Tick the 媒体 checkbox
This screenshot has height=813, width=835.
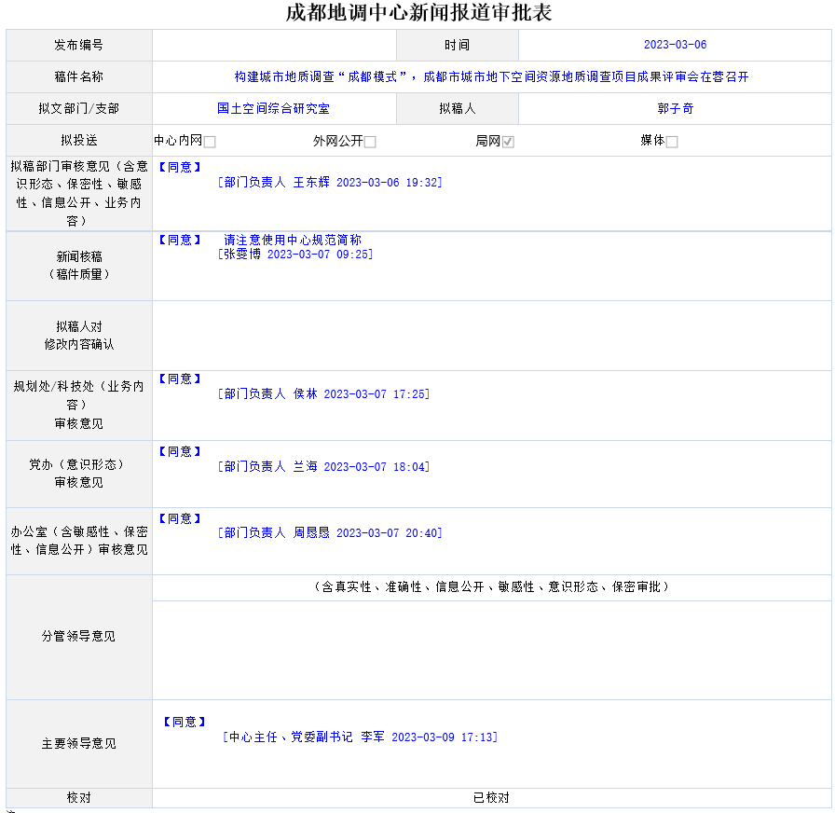[x=672, y=142]
